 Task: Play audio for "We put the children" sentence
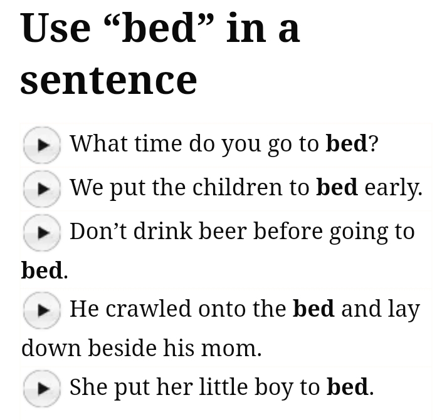click(41, 188)
